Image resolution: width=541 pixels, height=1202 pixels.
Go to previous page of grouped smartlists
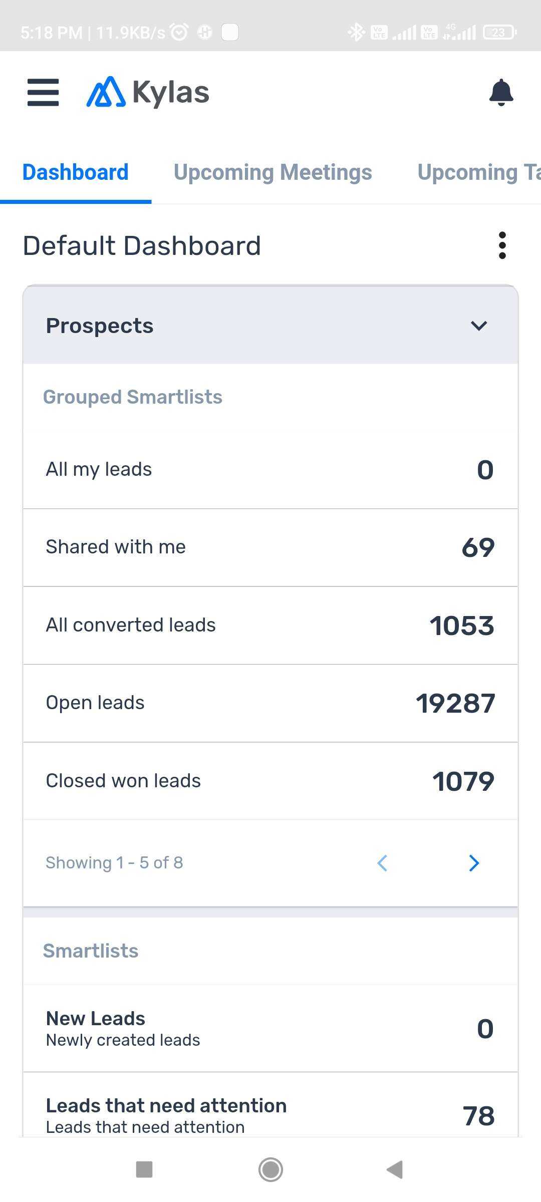(383, 863)
